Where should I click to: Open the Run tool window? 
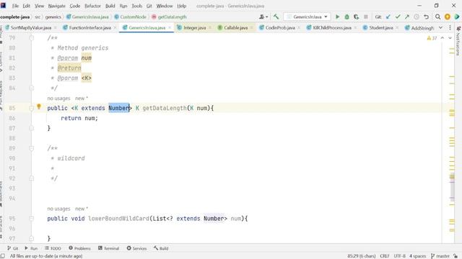point(31,248)
